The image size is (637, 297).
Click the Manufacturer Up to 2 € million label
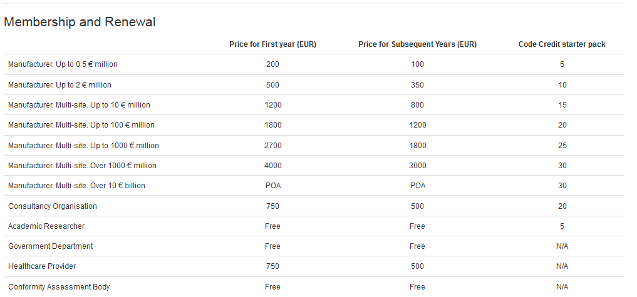(60, 84)
